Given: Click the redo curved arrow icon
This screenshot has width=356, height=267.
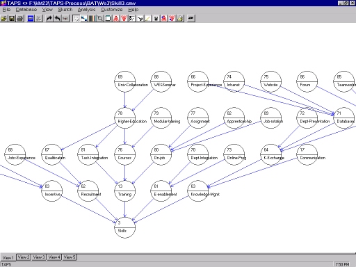Looking at the screenshot, I should pyautogui.click(x=49, y=18).
